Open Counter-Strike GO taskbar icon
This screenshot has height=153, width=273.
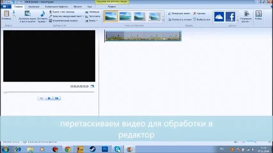pos(80,149)
